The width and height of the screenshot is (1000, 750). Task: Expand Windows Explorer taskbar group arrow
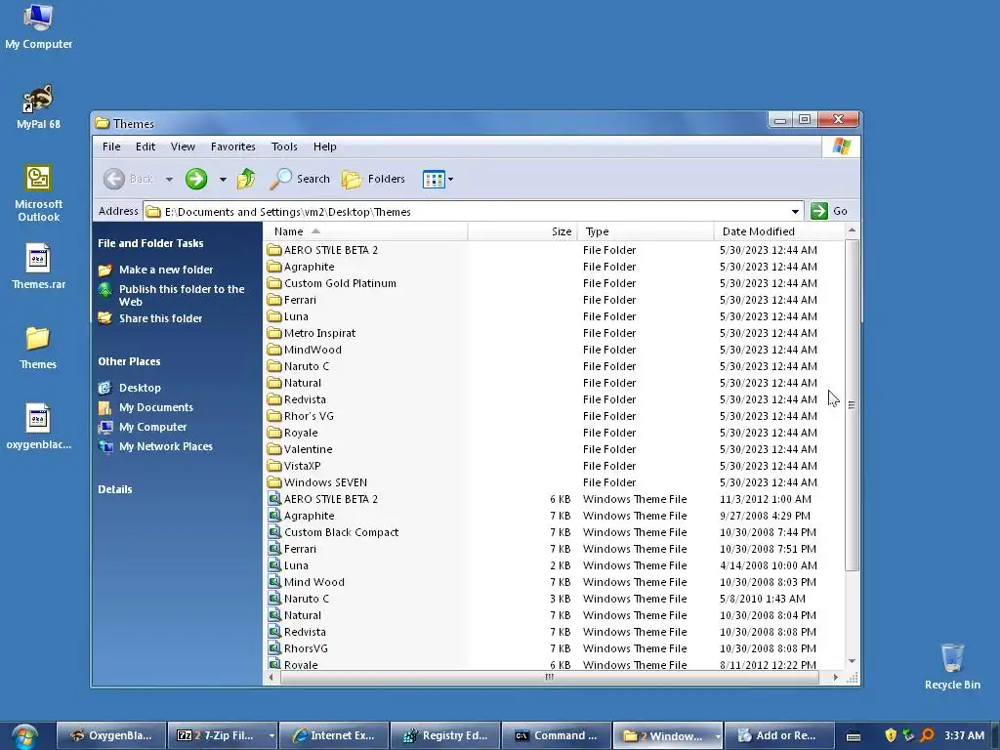(718, 736)
